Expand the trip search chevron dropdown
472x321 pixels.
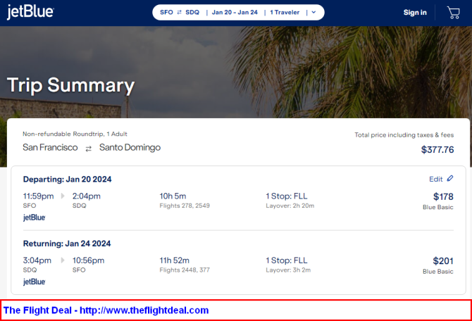click(x=313, y=13)
